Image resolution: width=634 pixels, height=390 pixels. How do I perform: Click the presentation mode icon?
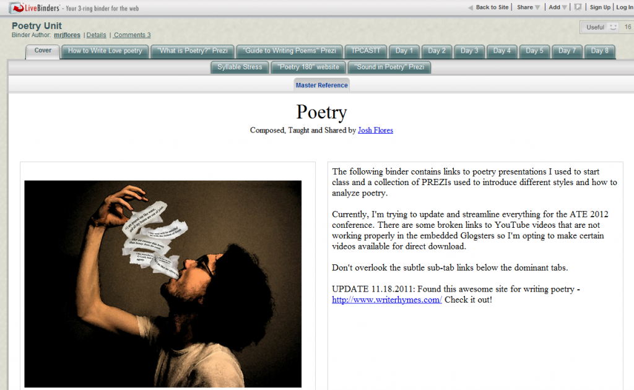tap(578, 7)
